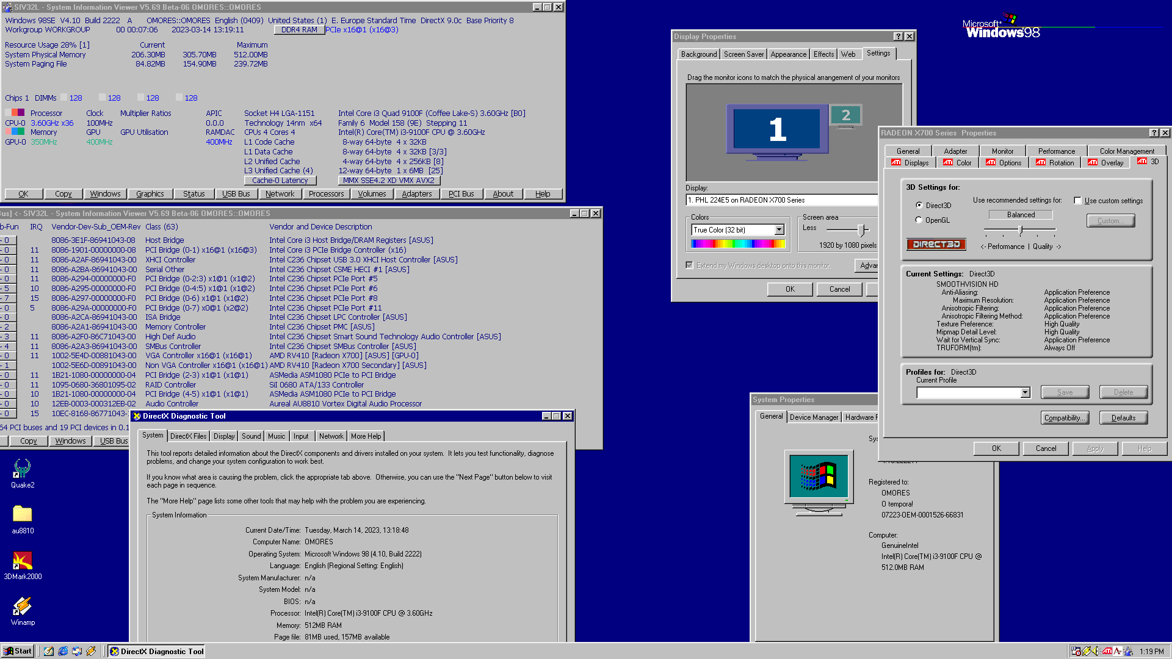Viewport: 1172px width, 659px height.
Task: Click the AMD RV410 [Radeon X700] [ASUS] [GPU-0] row
Action: tap(344, 356)
